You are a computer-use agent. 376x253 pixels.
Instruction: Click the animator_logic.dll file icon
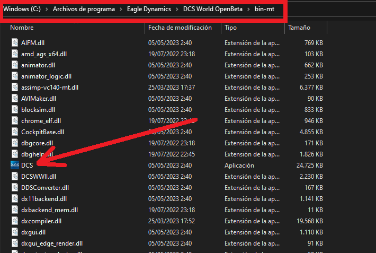pyautogui.click(x=15, y=76)
